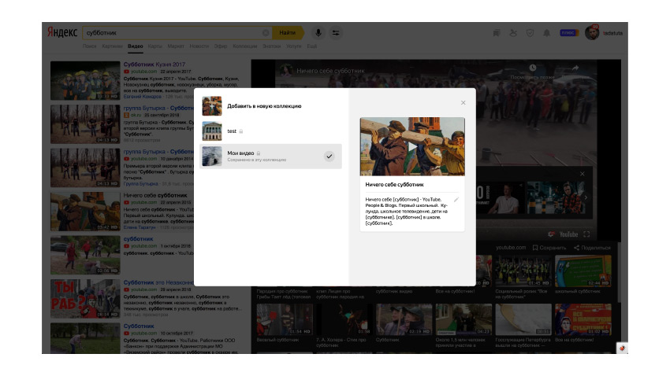This screenshot has height=376, width=670.
Task: Click the test collection thumbnail
Action: point(212,131)
